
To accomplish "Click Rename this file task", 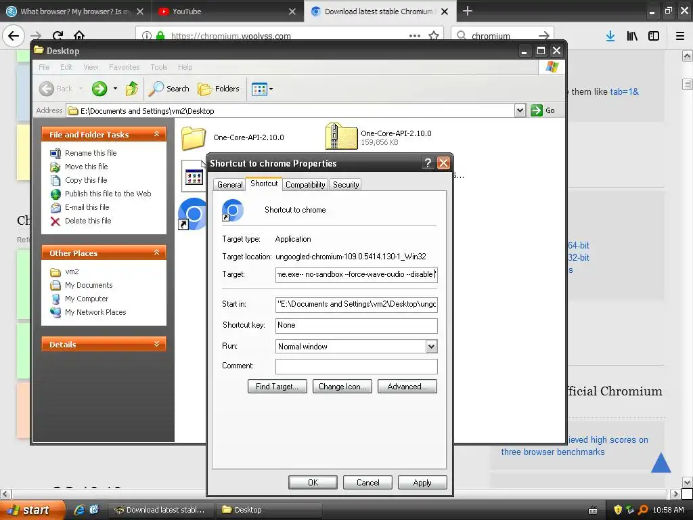I will (x=91, y=153).
